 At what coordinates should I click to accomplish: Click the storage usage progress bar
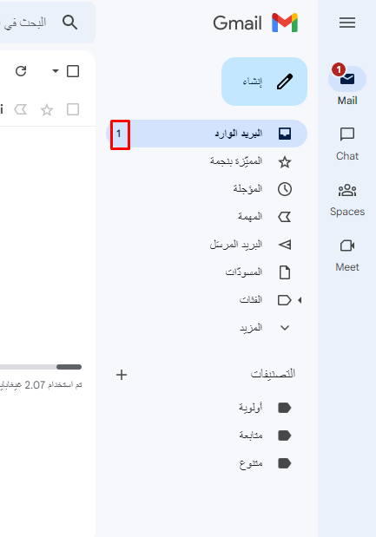41,367
